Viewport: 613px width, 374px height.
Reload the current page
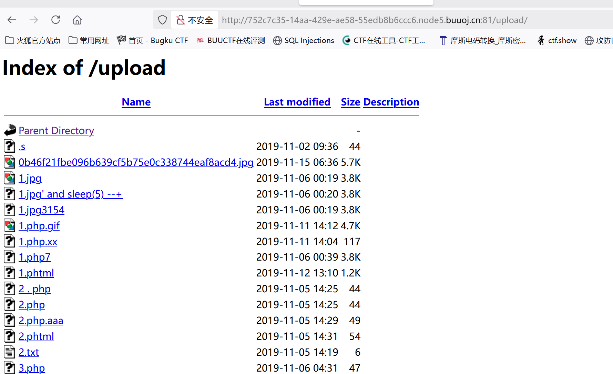pos(55,20)
